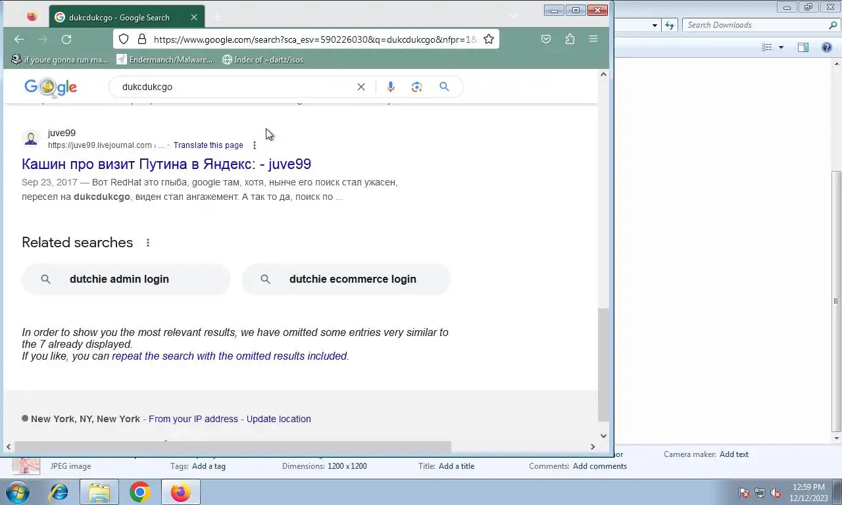Open juve99 result's three-dot options
Viewport: 842px width, 505px height.
[255, 145]
